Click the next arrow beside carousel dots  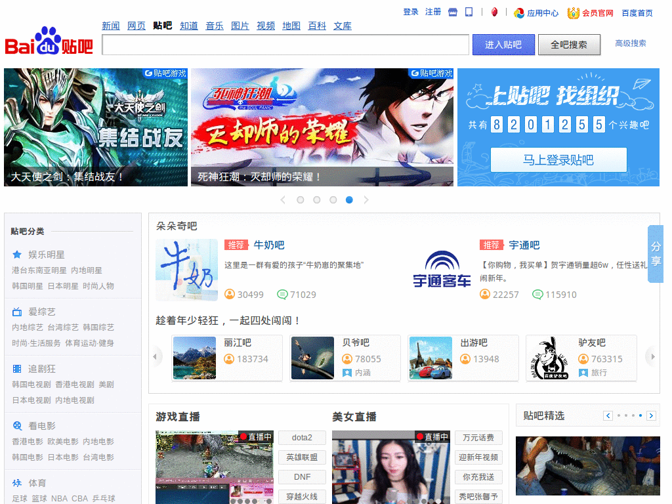tap(366, 199)
